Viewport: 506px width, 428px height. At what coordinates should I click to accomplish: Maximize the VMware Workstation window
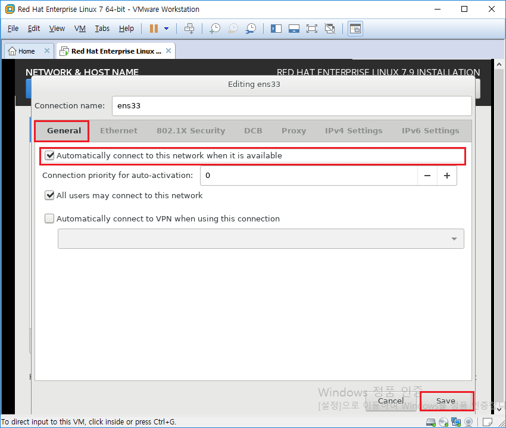(464, 9)
